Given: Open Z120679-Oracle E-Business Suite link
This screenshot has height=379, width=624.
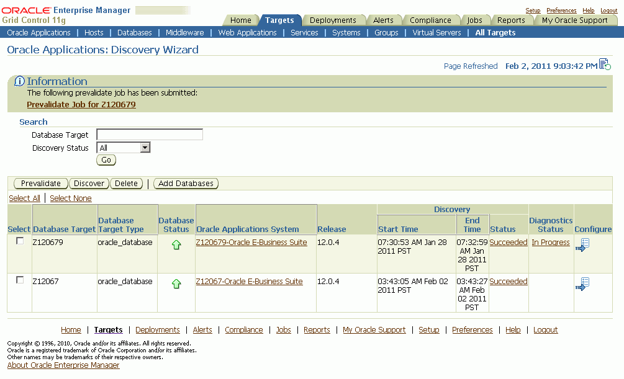Looking at the screenshot, I should coord(251,242).
